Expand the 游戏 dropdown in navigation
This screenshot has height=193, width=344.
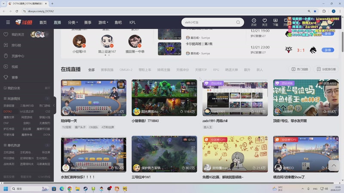103,22
